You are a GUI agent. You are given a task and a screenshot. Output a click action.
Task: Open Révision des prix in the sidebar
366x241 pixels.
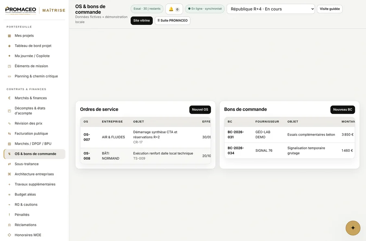(x=34, y=123)
